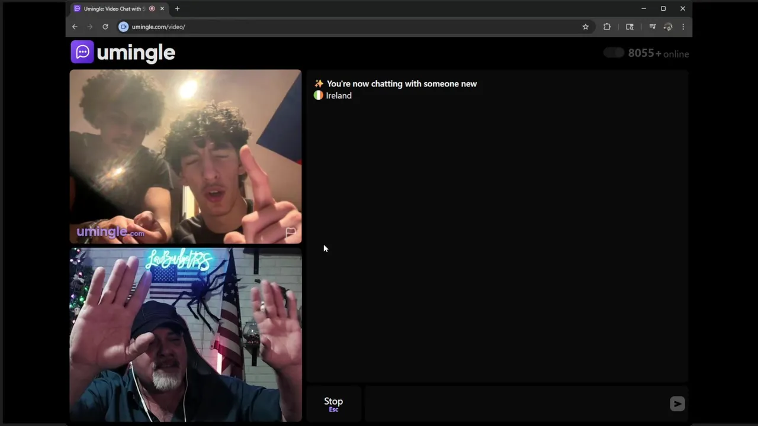Click the umingle wordmark text

pyautogui.click(x=136, y=53)
